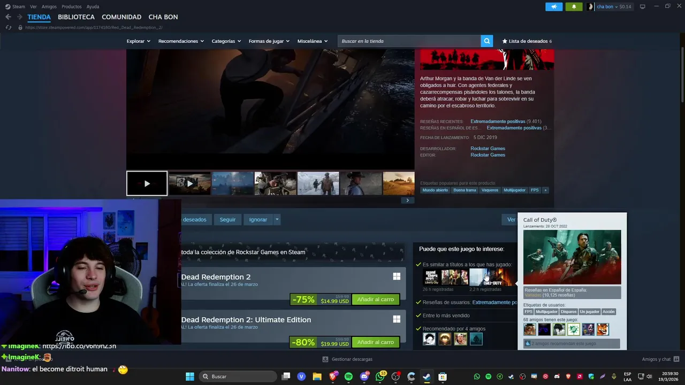
Task: Open Rockstar Games editor link
Action: [x=488, y=155]
